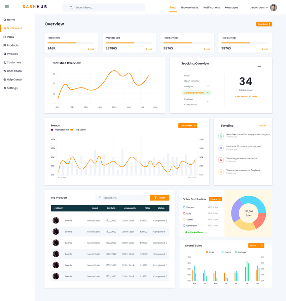Open the Europe dropdown in Sales Distribution
This screenshot has width=286, height=301.
tap(215, 199)
